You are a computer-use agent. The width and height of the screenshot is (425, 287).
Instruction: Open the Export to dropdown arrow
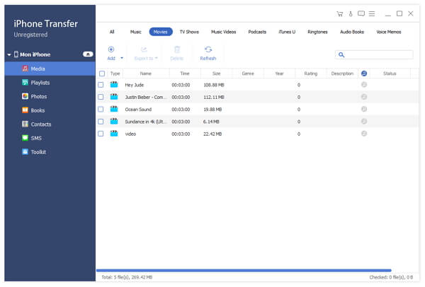157,58
